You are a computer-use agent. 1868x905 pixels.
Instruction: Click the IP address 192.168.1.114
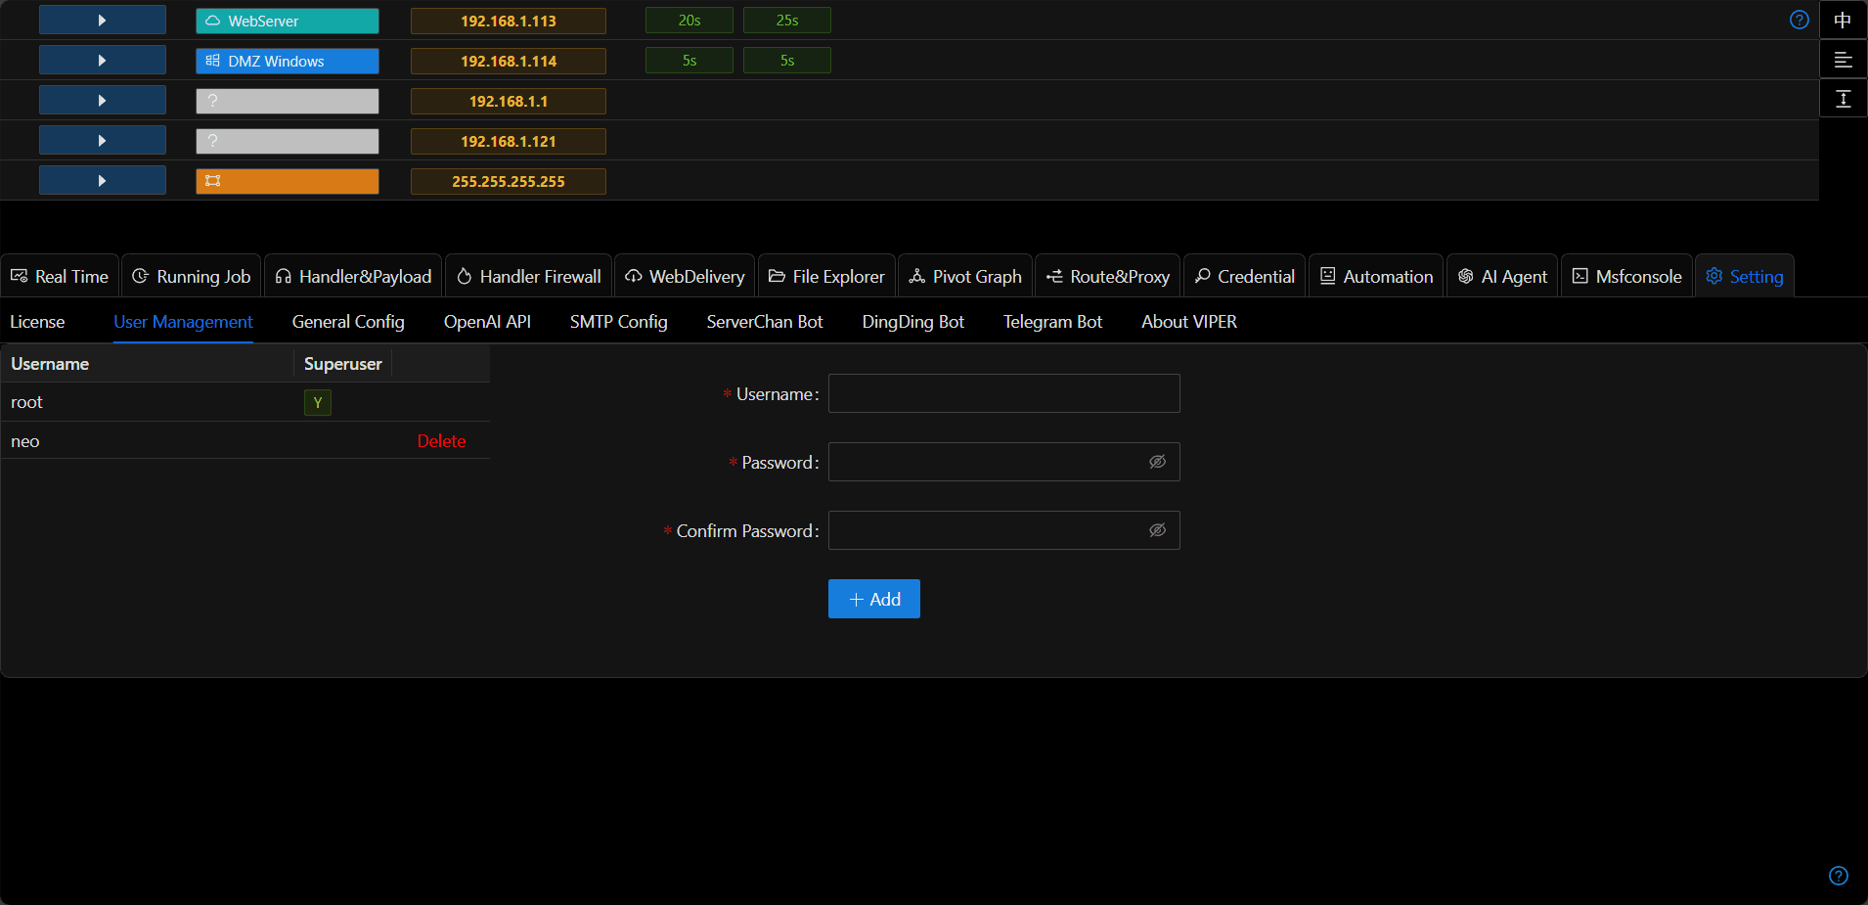pyautogui.click(x=509, y=61)
